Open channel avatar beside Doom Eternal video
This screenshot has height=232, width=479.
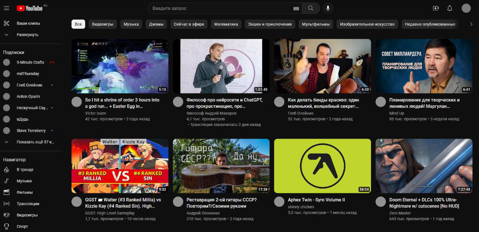[381, 202]
